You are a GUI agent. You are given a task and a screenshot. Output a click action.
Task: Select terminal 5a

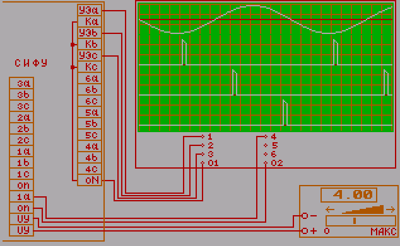[x=90, y=112]
